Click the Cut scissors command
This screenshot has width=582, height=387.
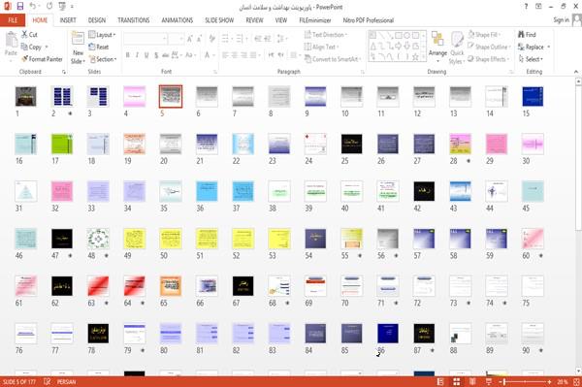tap(29, 35)
